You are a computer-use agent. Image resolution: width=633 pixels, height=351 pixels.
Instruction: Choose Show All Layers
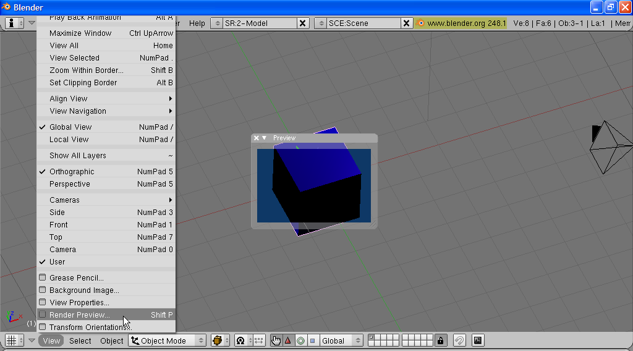(106, 156)
